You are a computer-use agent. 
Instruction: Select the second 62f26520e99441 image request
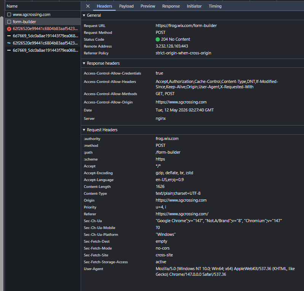pyautogui.click(x=43, y=43)
